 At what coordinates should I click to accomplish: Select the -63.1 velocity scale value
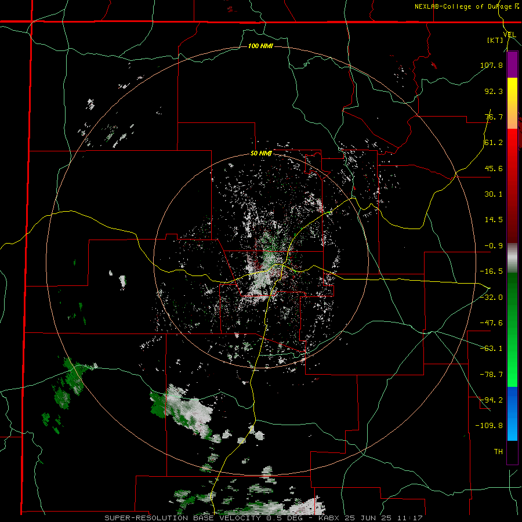coord(491,349)
